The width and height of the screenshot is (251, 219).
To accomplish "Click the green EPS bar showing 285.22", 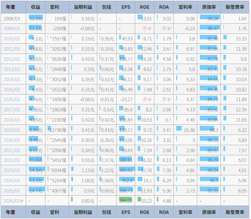I will (x=126, y=201).
